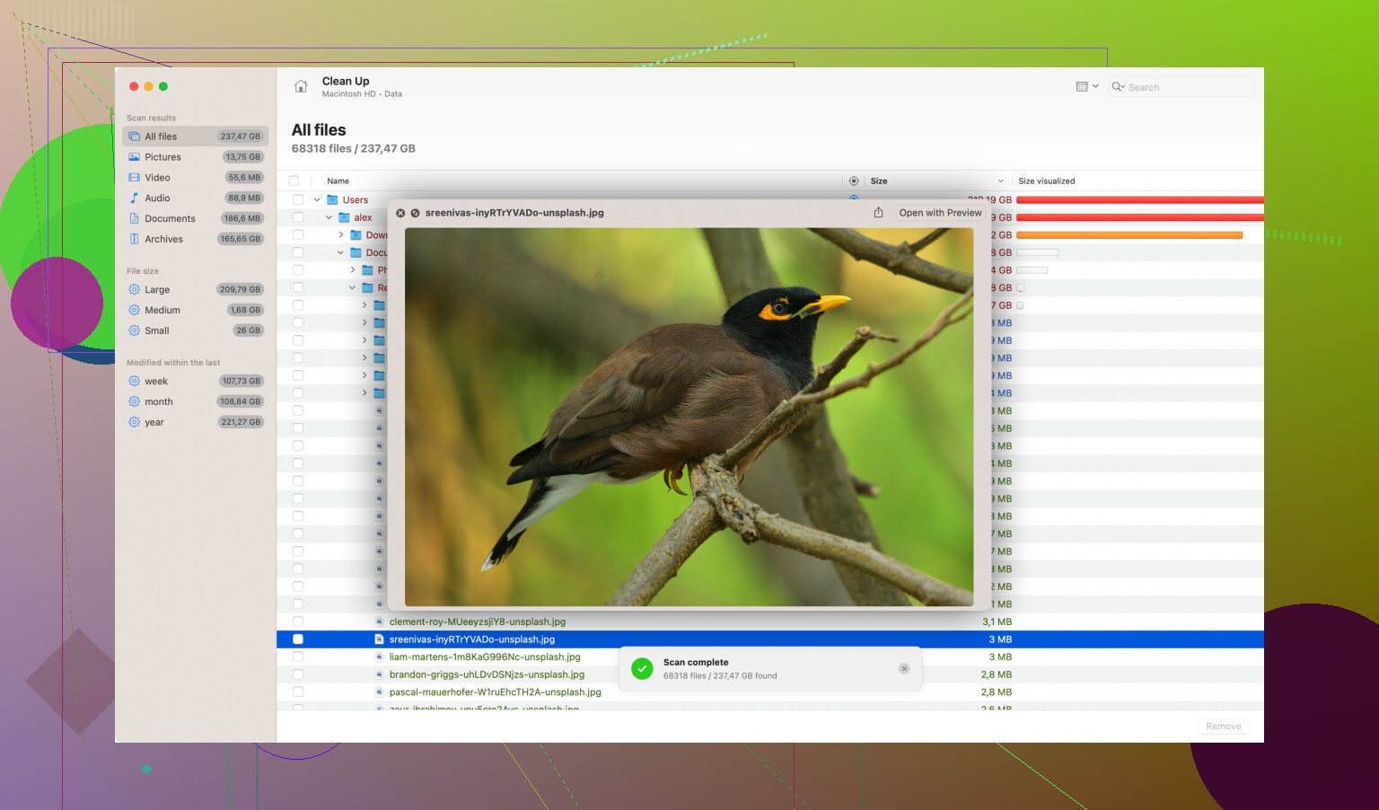Close the image preview popup
1379x810 pixels.
[400, 213]
